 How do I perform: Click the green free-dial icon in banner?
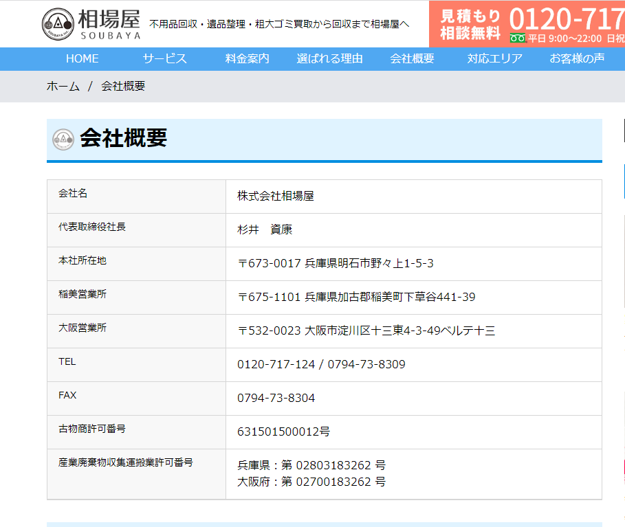click(518, 38)
